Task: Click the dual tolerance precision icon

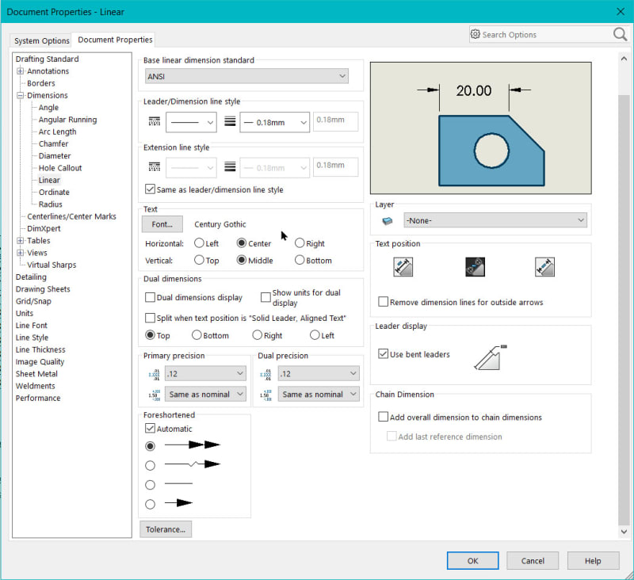Action: (265, 395)
